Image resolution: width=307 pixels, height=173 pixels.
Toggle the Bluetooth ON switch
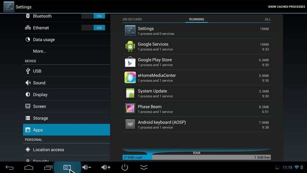(93, 16)
